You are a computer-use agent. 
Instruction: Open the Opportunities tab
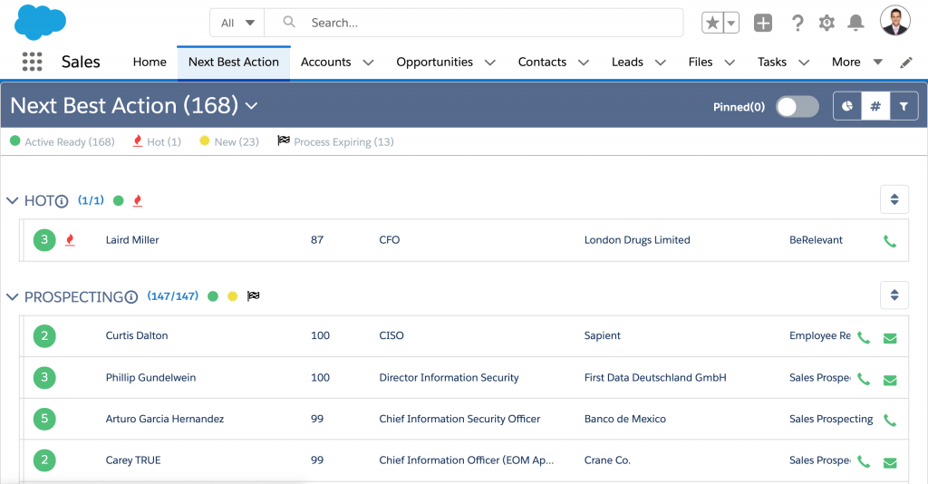pyautogui.click(x=434, y=63)
